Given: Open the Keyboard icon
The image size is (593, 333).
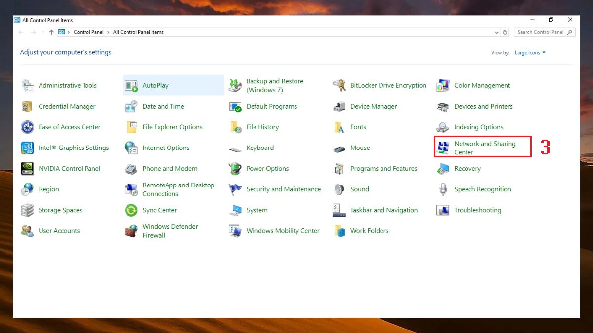Looking at the screenshot, I should tap(235, 148).
